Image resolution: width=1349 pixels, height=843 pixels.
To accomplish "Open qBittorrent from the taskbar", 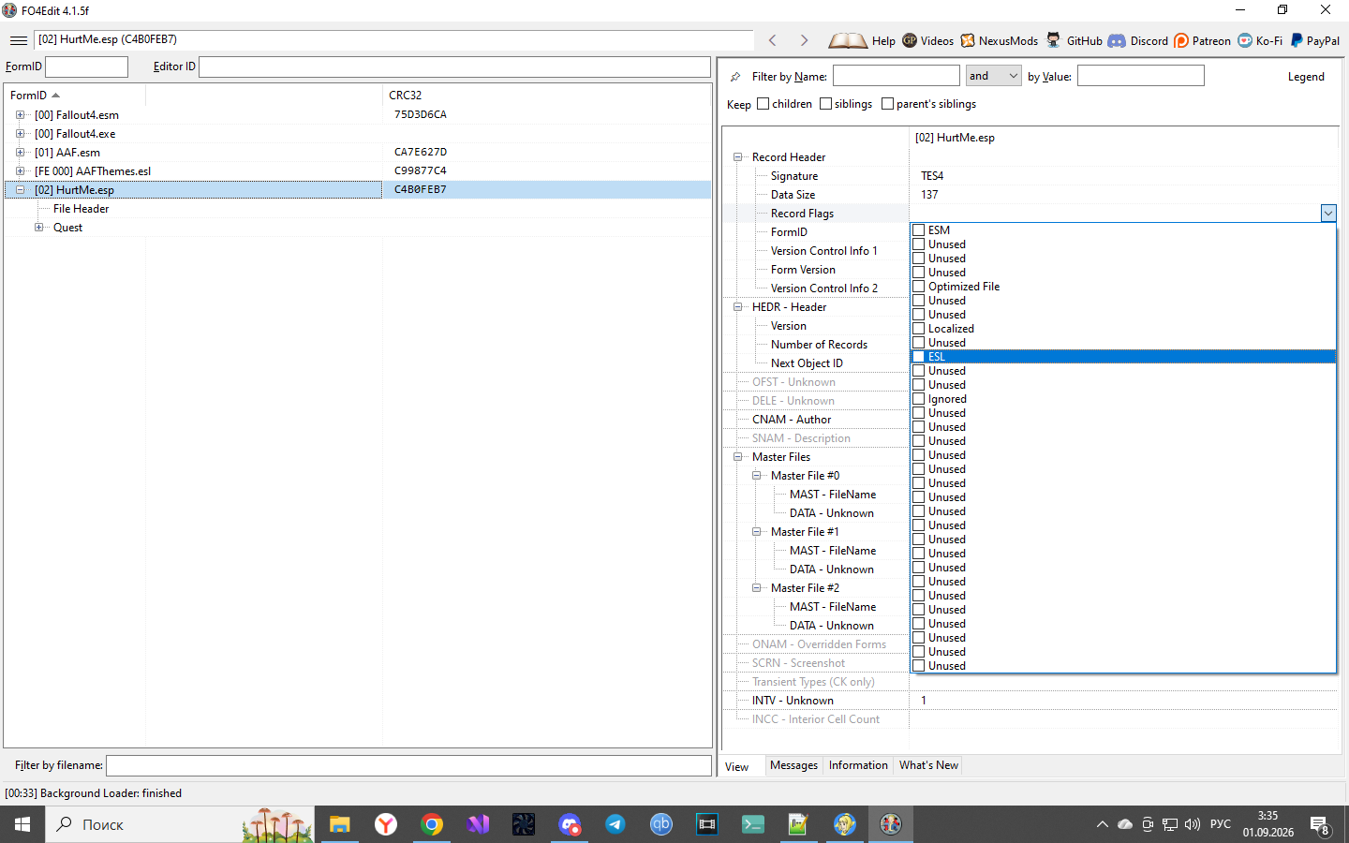I will point(661,824).
